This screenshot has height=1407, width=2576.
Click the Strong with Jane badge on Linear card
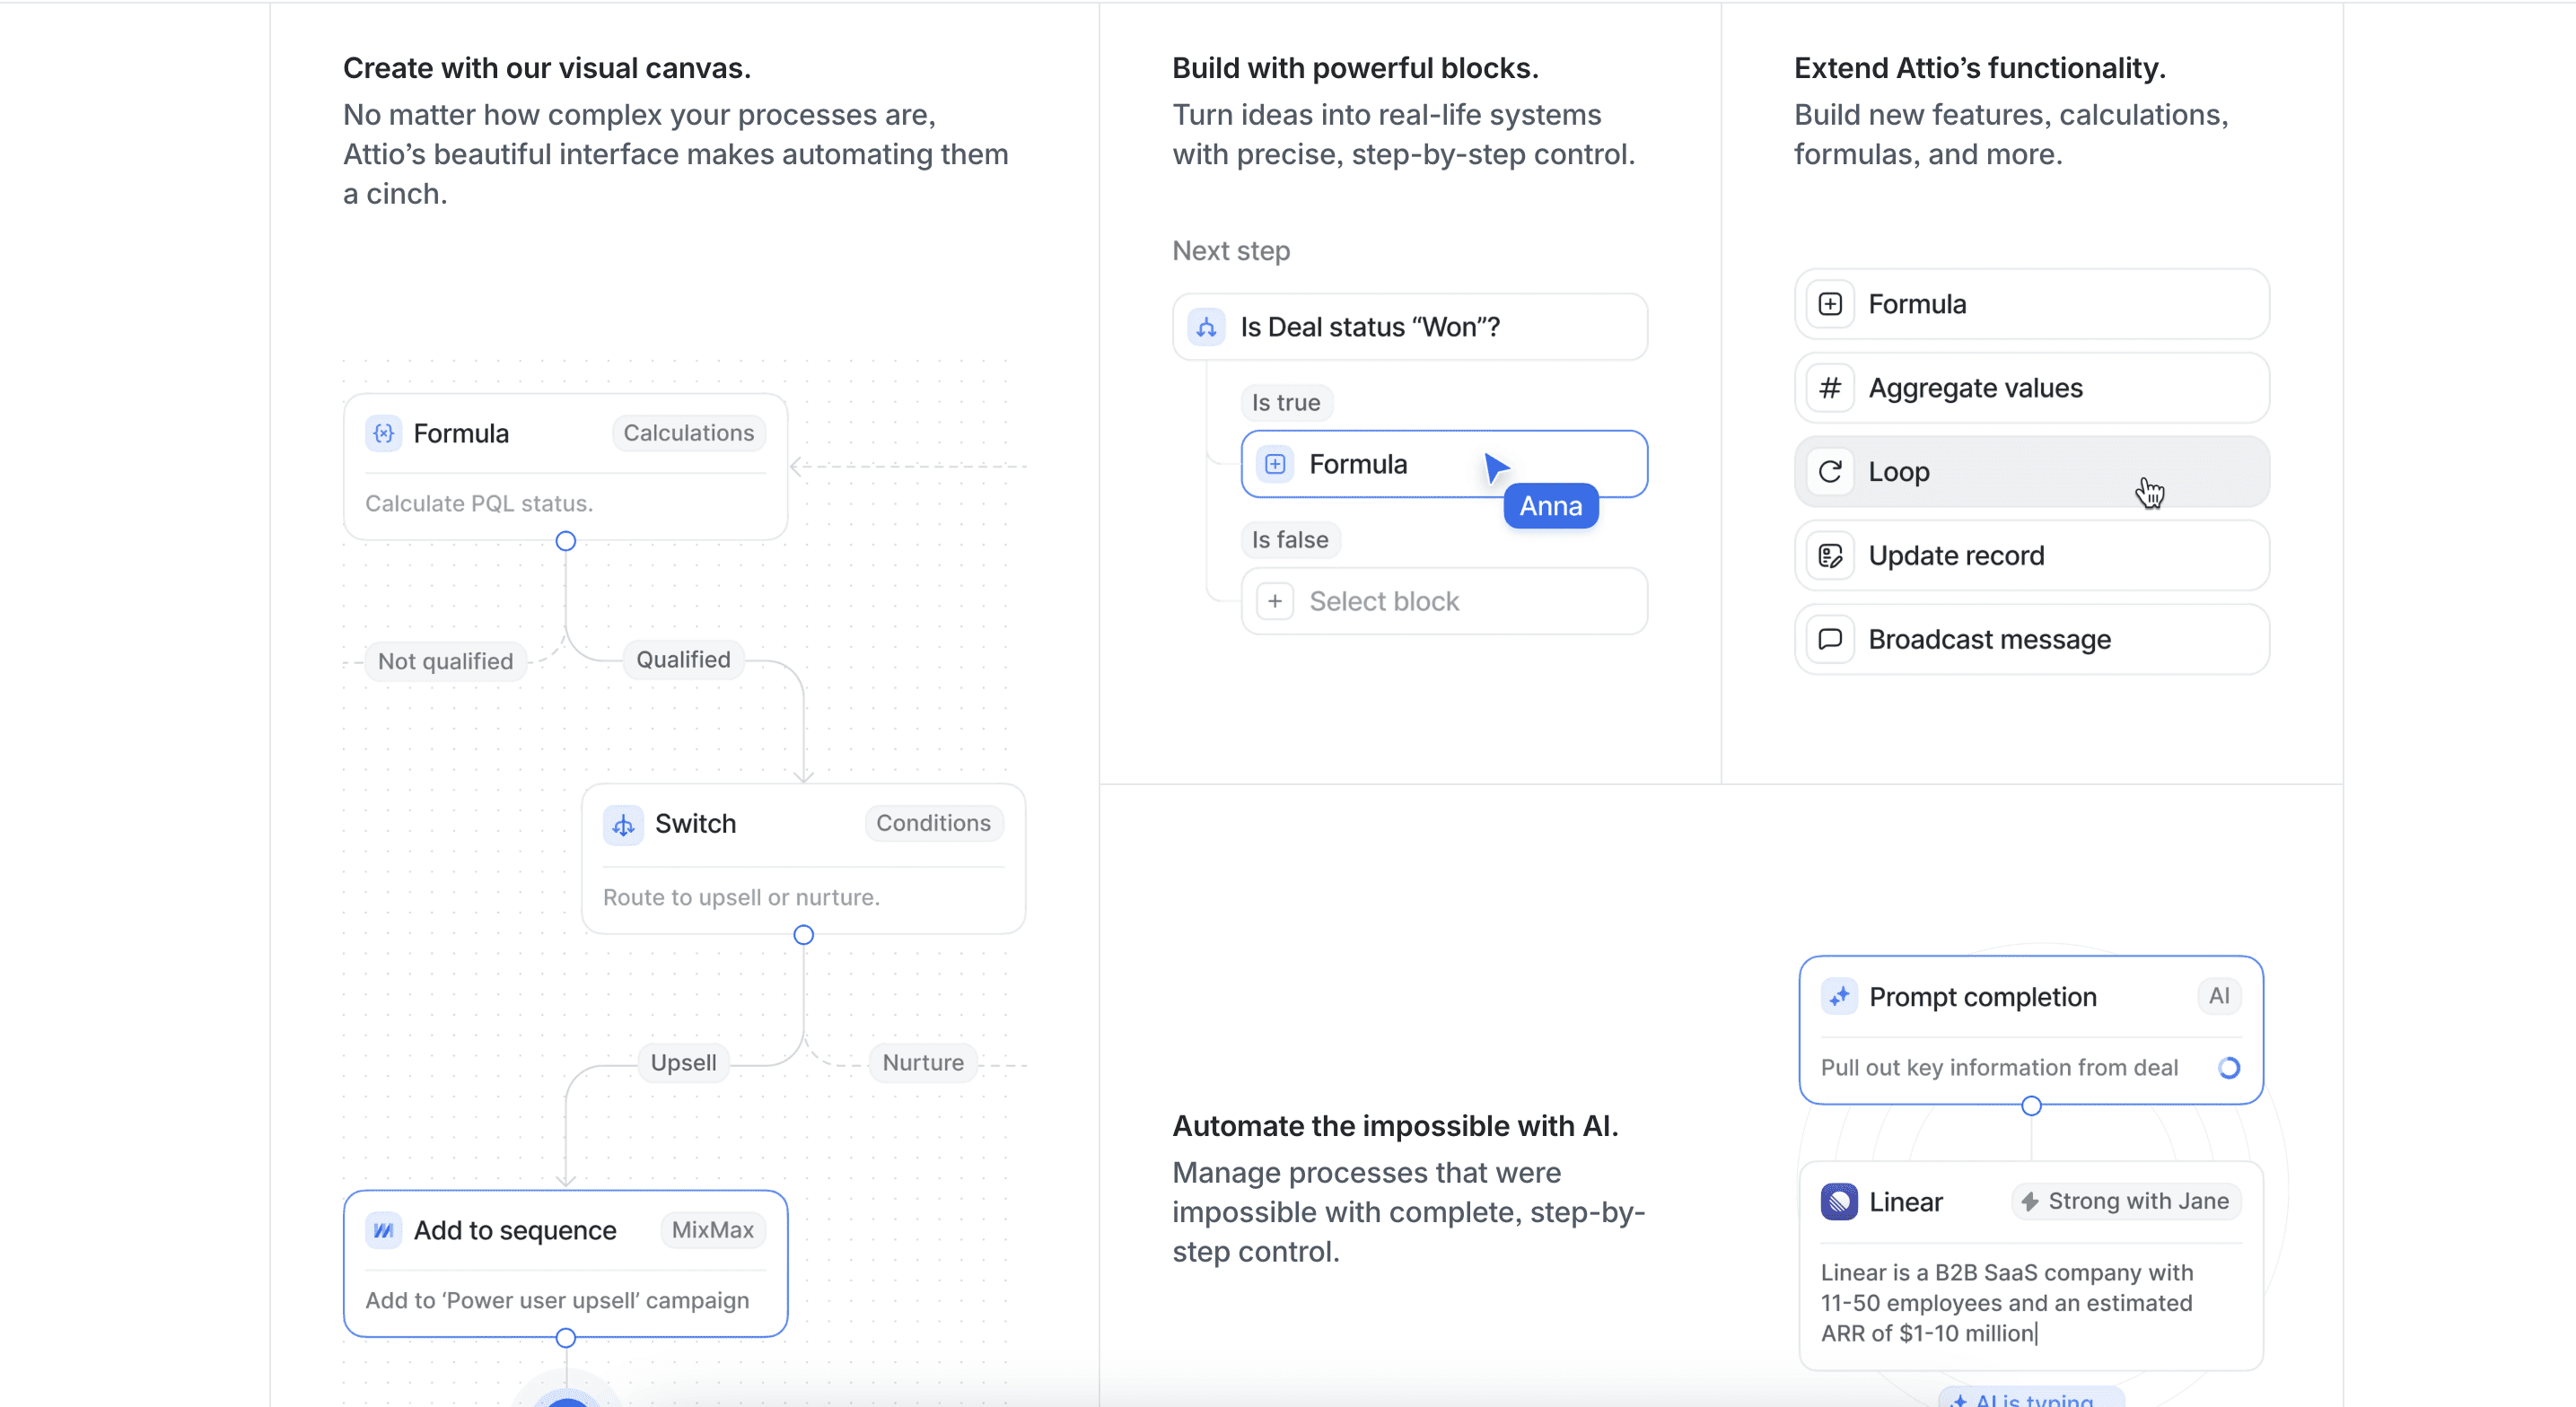click(2124, 1201)
